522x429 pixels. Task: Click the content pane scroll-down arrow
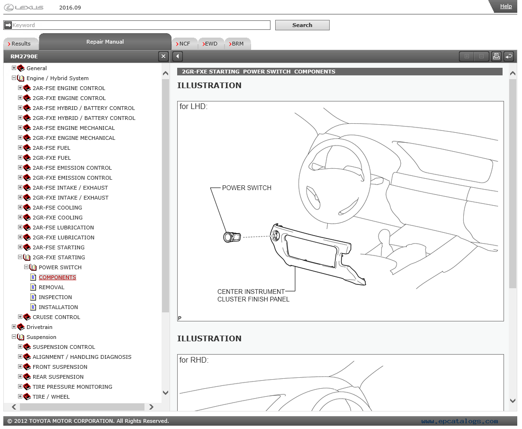tap(513, 401)
